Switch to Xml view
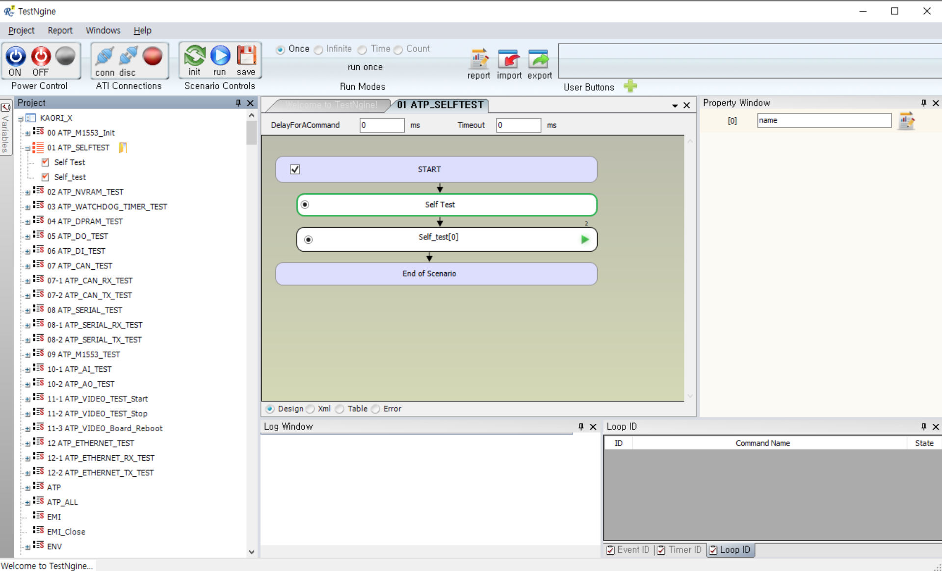 (310, 409)
